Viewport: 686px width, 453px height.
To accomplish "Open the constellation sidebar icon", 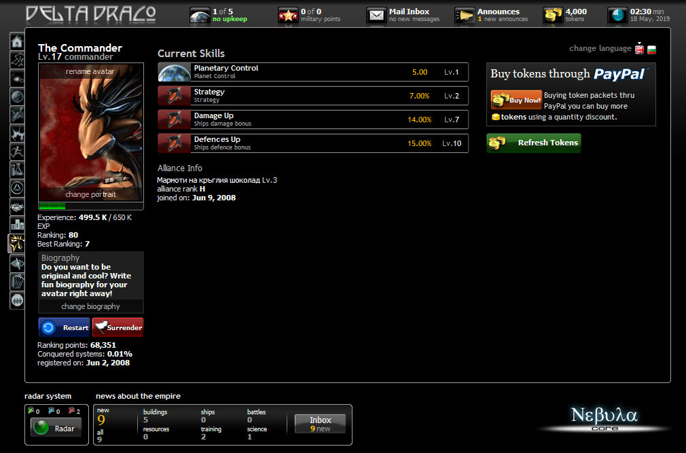I will tap(17, 60).
